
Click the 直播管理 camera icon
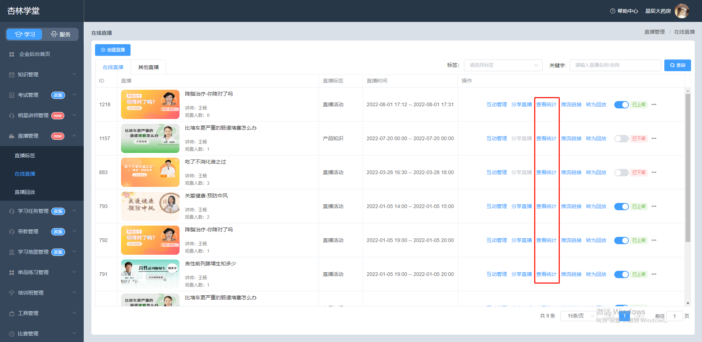(x=12, y=136)
